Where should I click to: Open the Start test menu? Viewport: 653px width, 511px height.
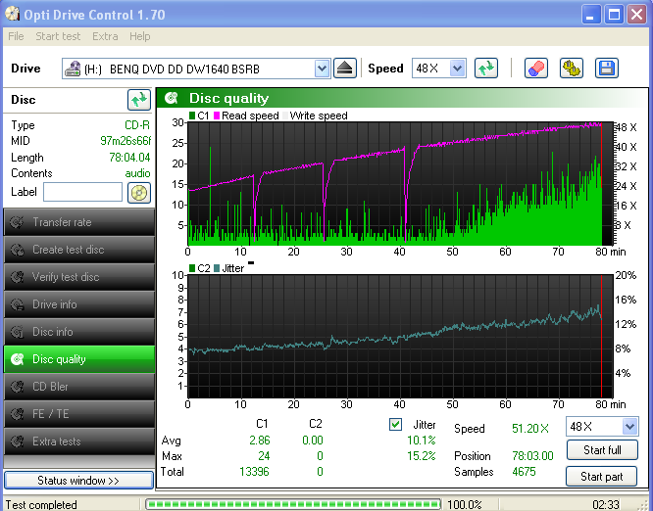click(x=58, y=36)
